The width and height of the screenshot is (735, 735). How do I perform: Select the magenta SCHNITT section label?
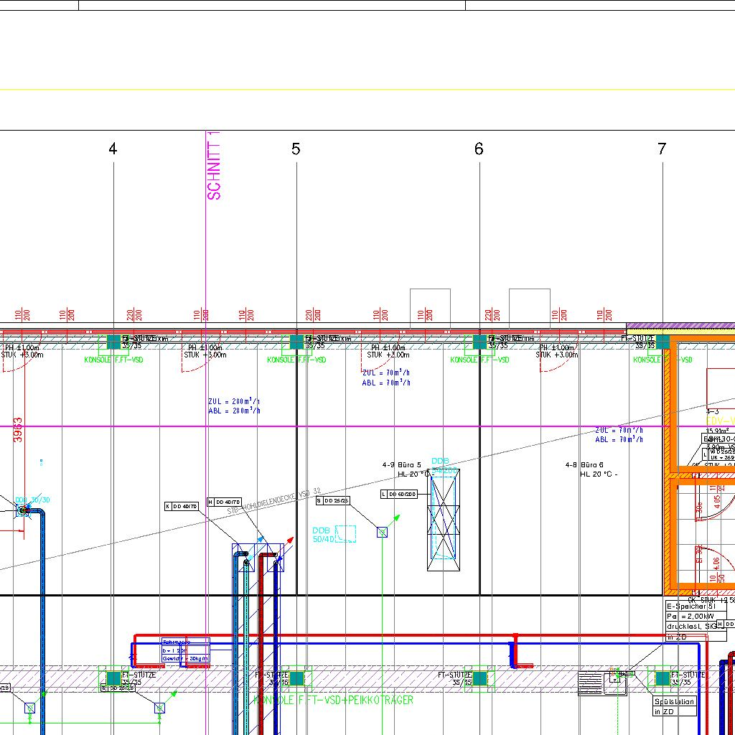click(214, 167)
